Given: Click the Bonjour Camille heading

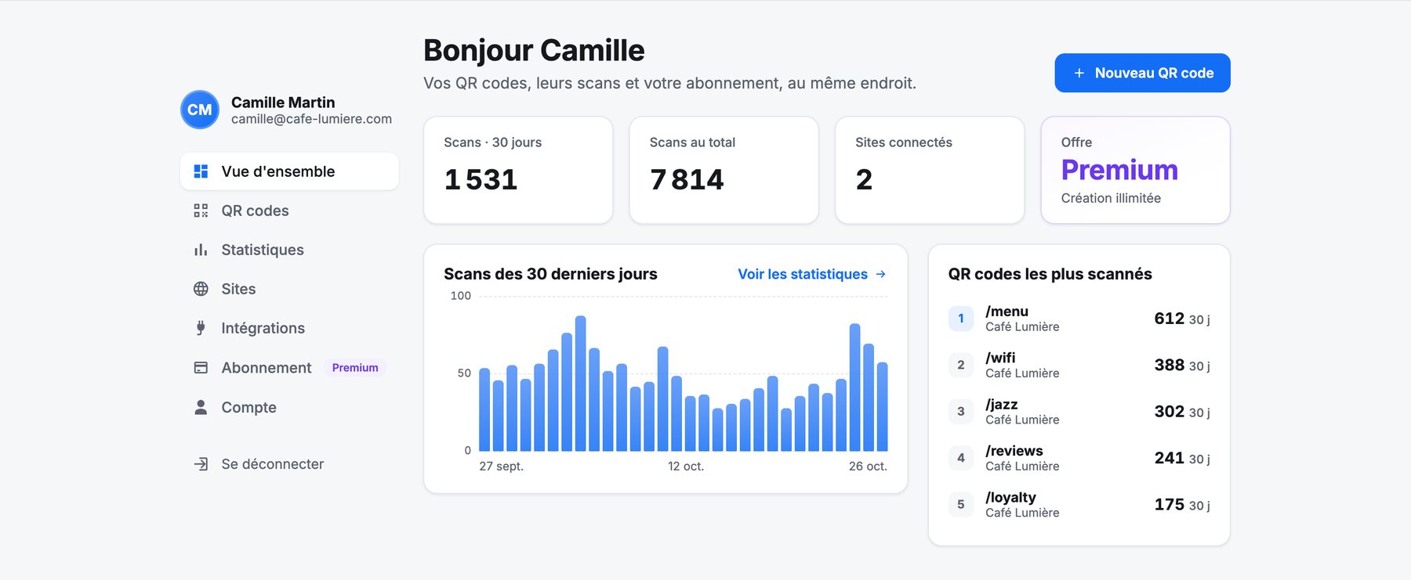Looking at the screenshot, I should 534,51.
